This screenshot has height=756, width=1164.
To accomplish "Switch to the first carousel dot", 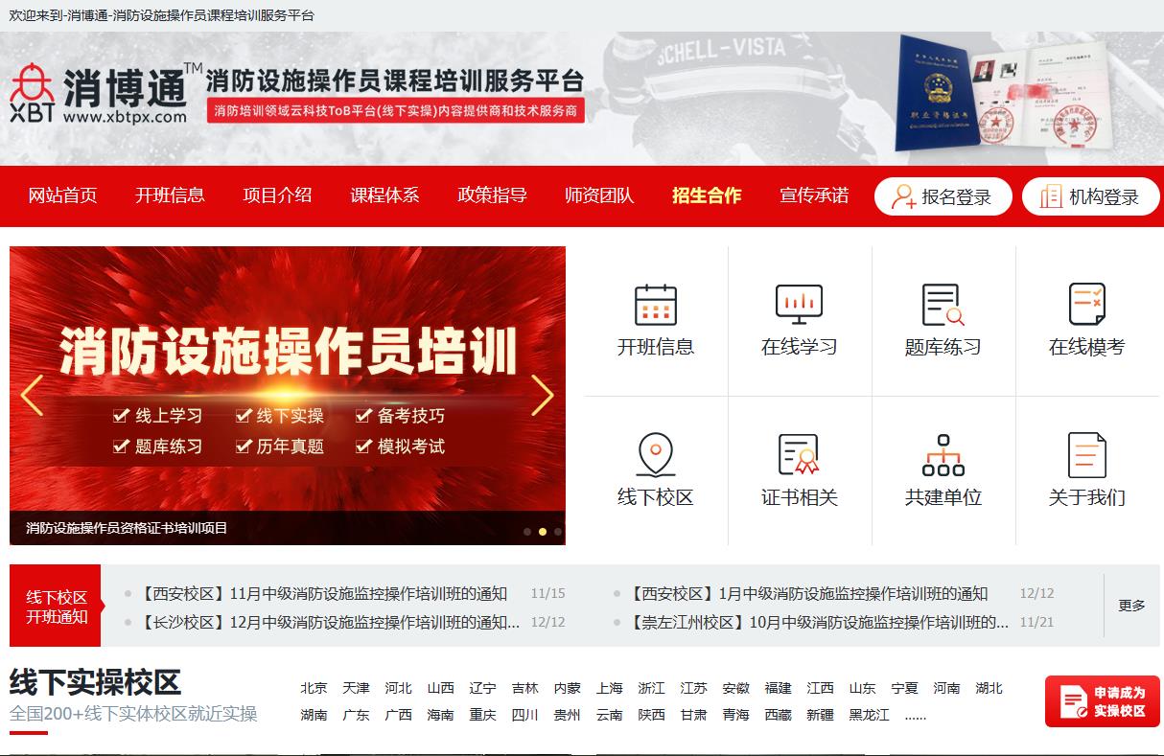I will coord(527,531).
